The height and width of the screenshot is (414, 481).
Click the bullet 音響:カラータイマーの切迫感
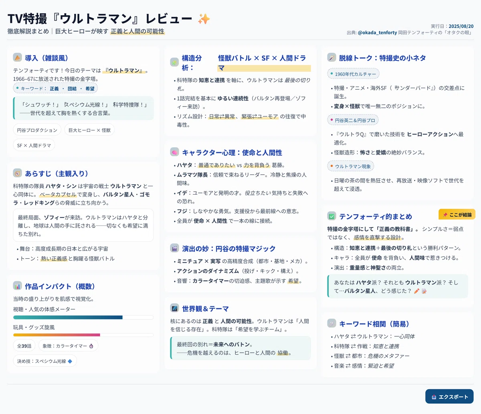[239, 281]
